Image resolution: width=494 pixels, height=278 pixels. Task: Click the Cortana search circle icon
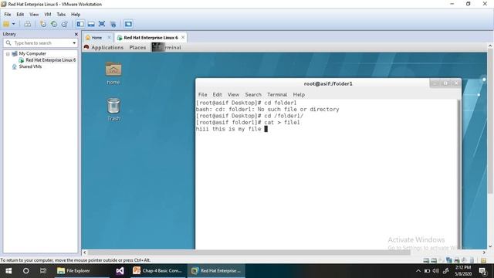25,271
